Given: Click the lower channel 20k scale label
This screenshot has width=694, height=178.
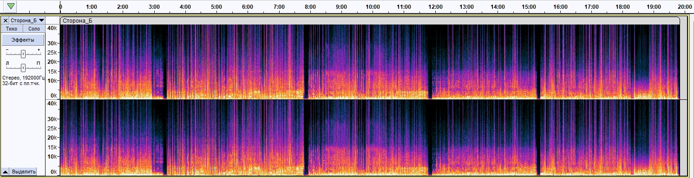Looking at the screenshot, I should tap(52, 138).
